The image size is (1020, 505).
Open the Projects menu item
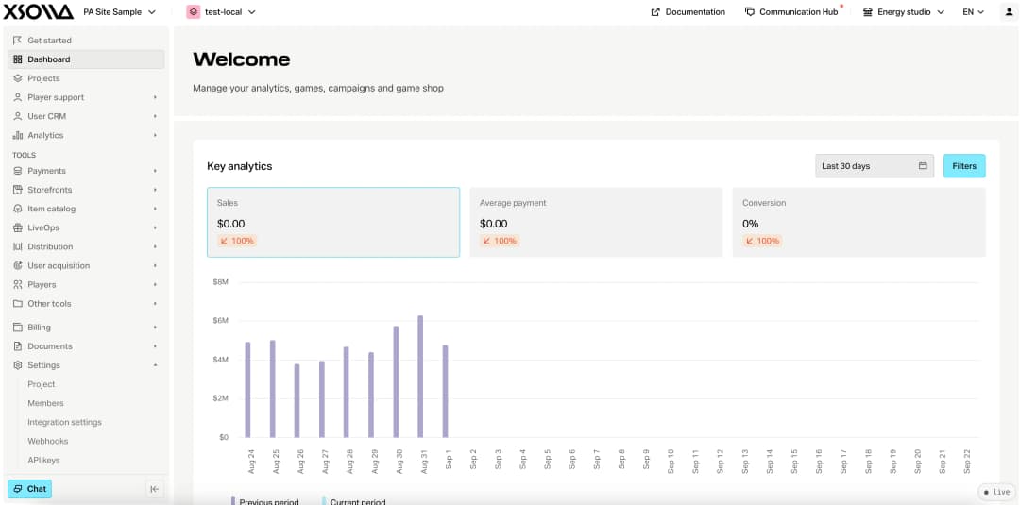(x=86, y=78)
